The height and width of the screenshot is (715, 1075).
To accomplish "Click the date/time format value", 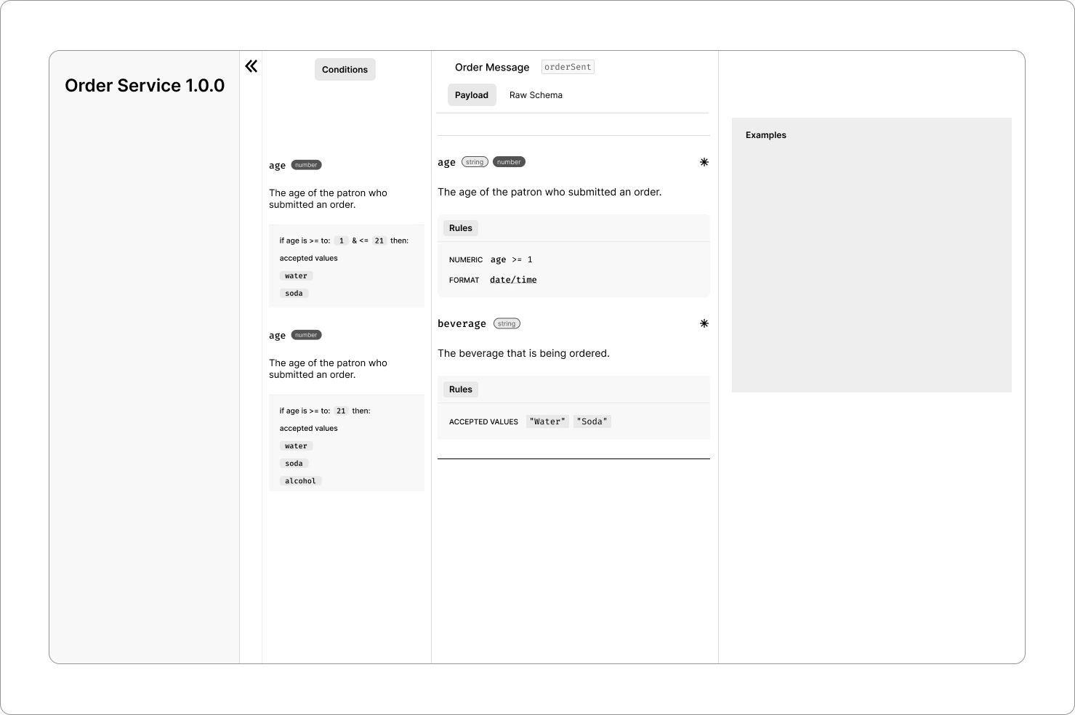I will 513,280.
